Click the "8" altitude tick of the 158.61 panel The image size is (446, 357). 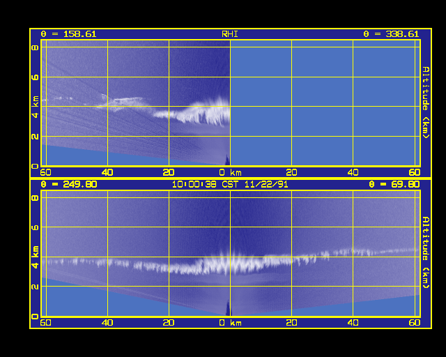pos(35,47)
